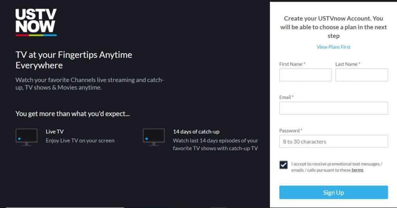Click the Email field label
Viewport: 397px width, 208px height.
pos(285,97)
